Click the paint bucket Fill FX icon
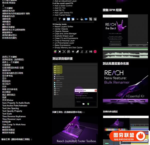Screen dimensions: 150x145 coord(81,19)
